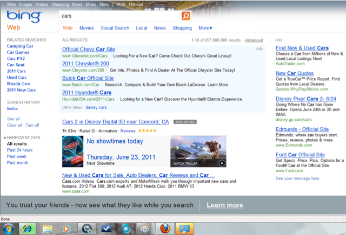Filter results to Past month
The image size is (346, 235).
click(17, 163)
